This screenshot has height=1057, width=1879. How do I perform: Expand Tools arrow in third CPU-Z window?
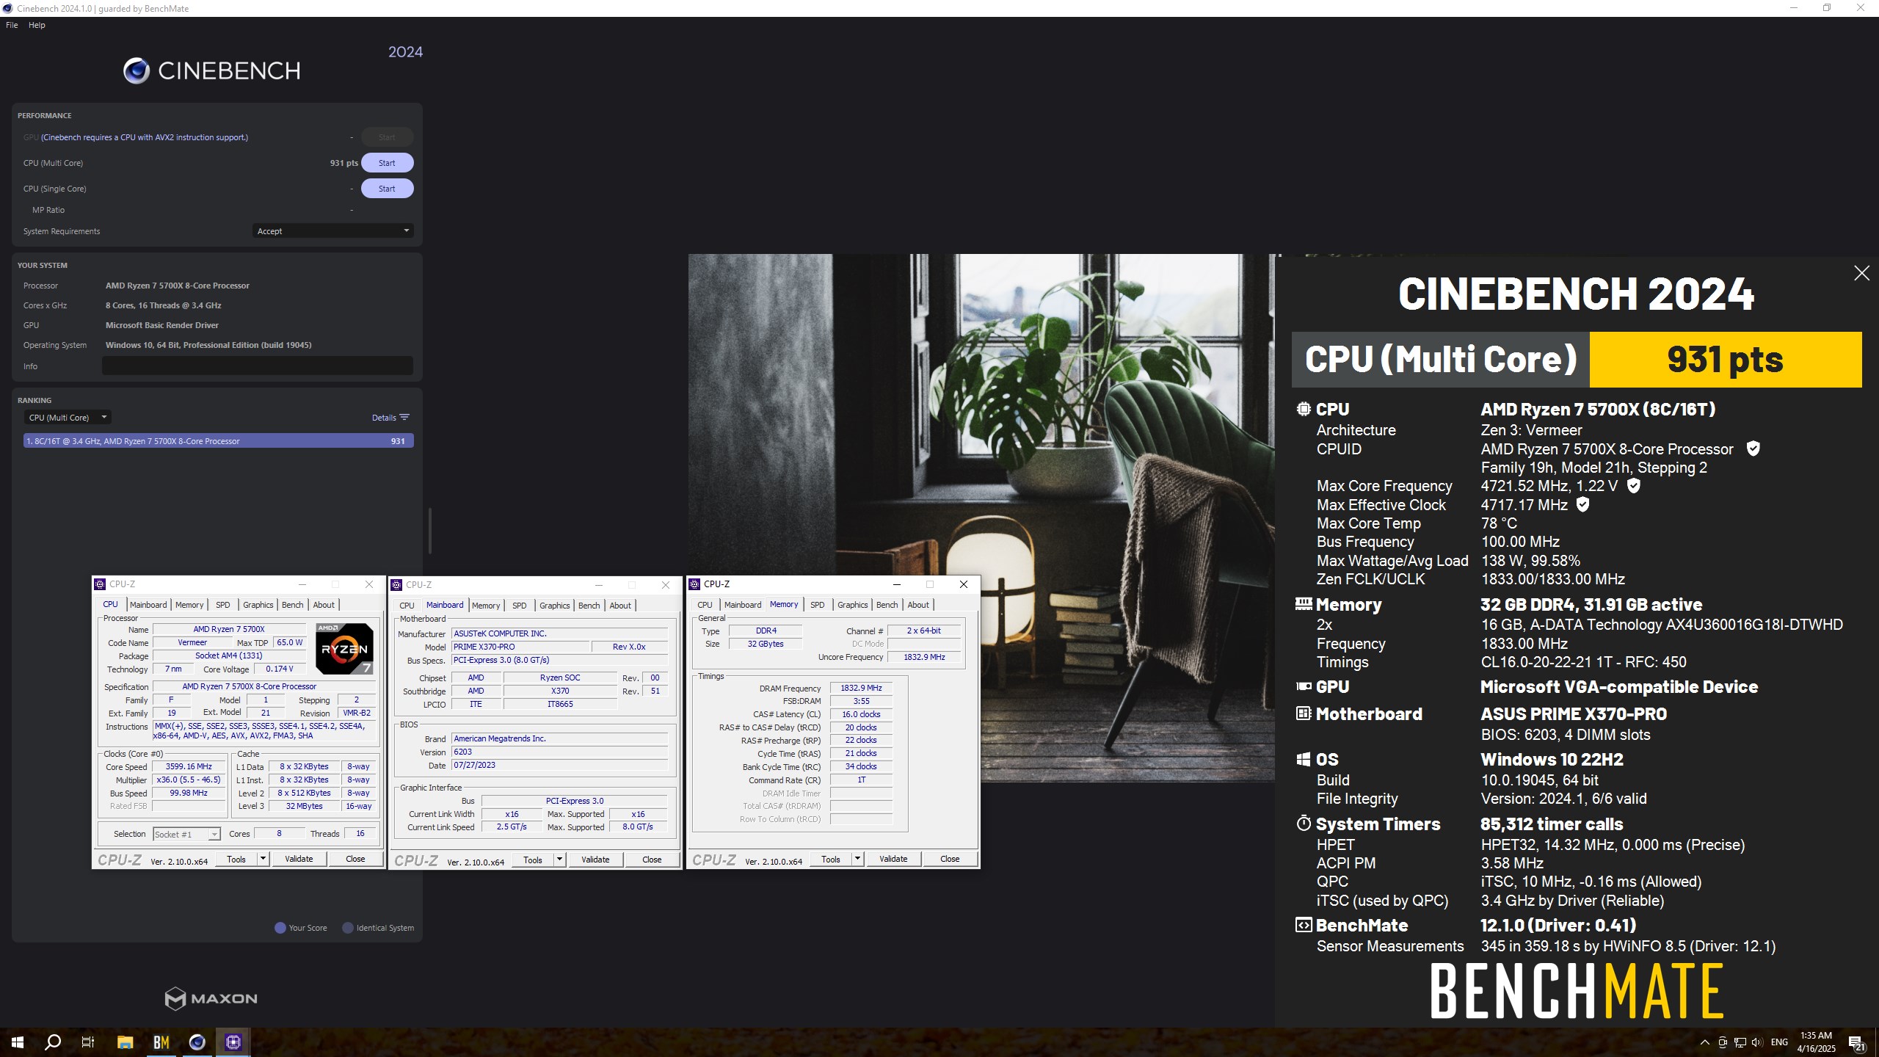pyautogui.click(x=857, y=859)
